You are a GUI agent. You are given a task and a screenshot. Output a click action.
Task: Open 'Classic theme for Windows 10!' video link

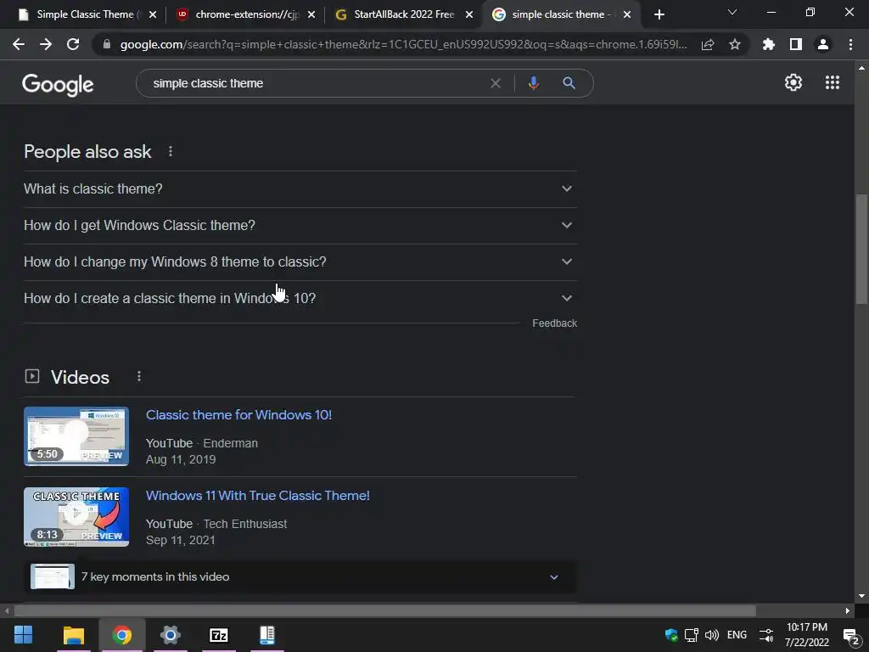(238, 414)
